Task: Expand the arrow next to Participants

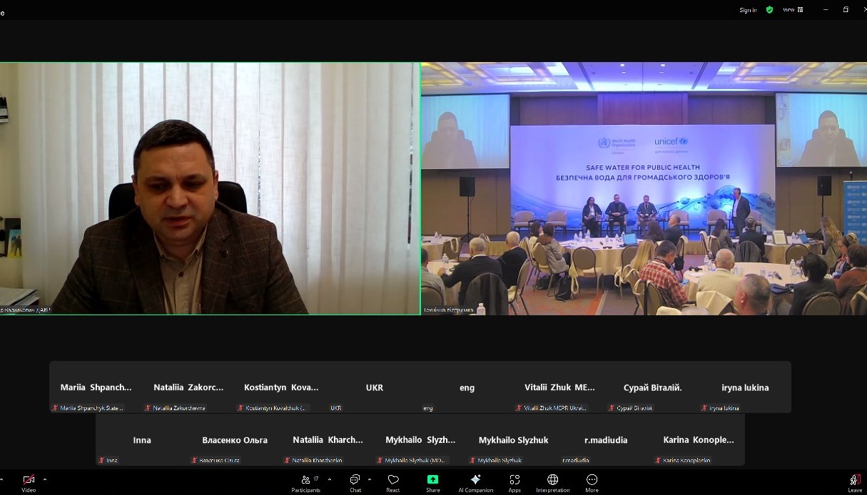Action: (329, 479)
